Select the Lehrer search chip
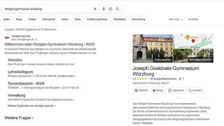This screenshot has width=224, height=126. pyautogui.click(x=65, y=19)
